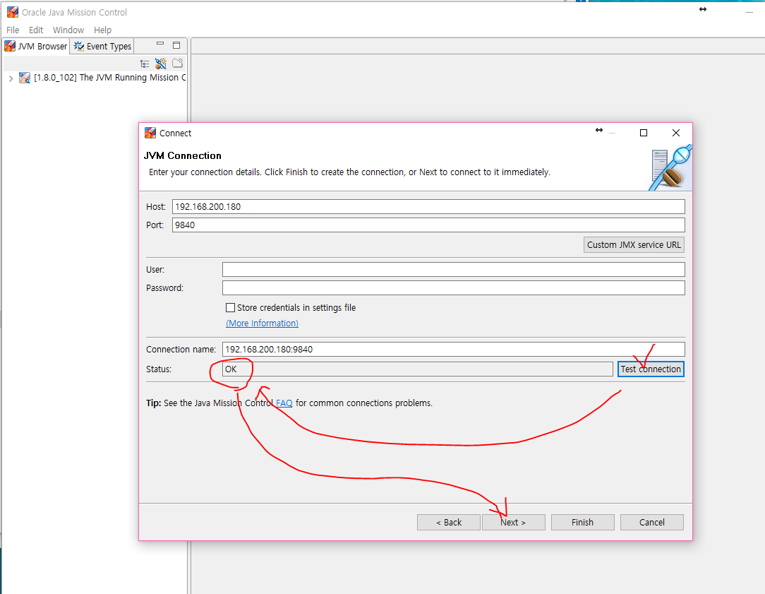
Task: Switch to the Event Types tab
Action: [x=102, y=47]
